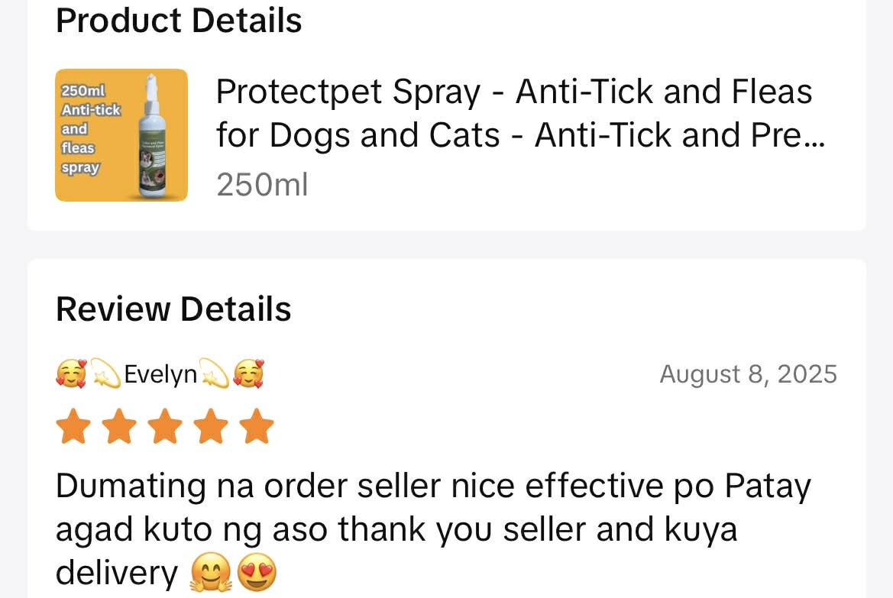
Task: Open the Protectpet Spray product page
Action: coord(513,113)
